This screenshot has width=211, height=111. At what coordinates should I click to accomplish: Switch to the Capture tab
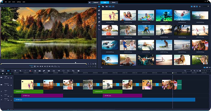[x=96, y=2]
